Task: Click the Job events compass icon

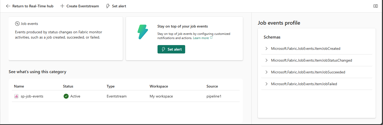Action: pos(17,24)
